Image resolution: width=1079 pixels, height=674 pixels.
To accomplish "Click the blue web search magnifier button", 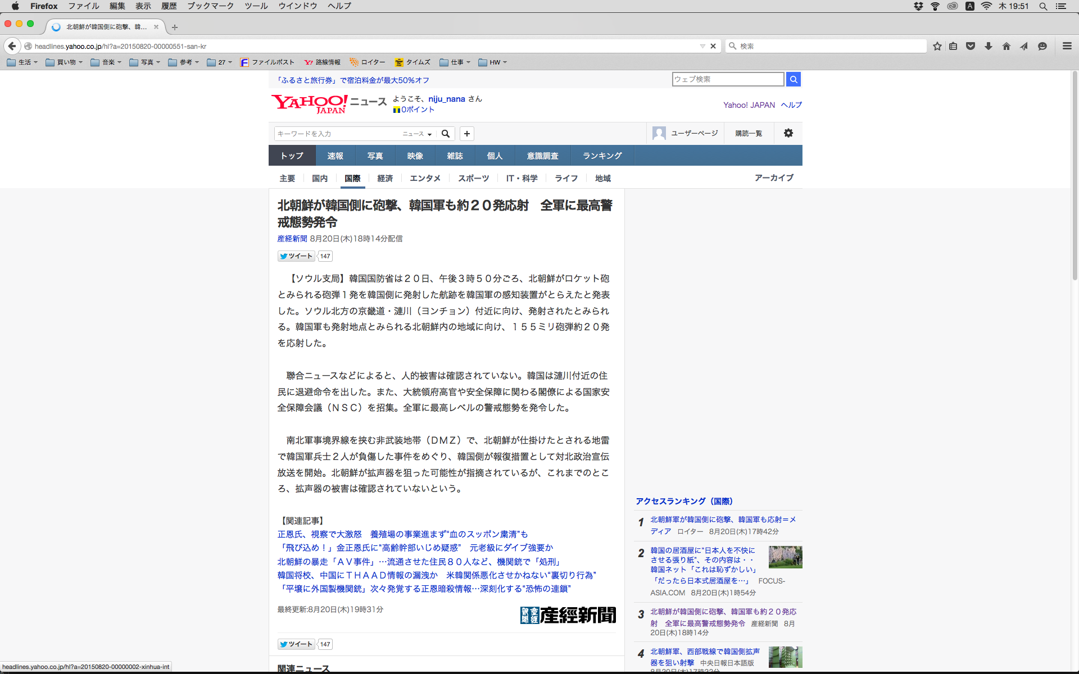I will pyautogui.click(x=793, y=79).
